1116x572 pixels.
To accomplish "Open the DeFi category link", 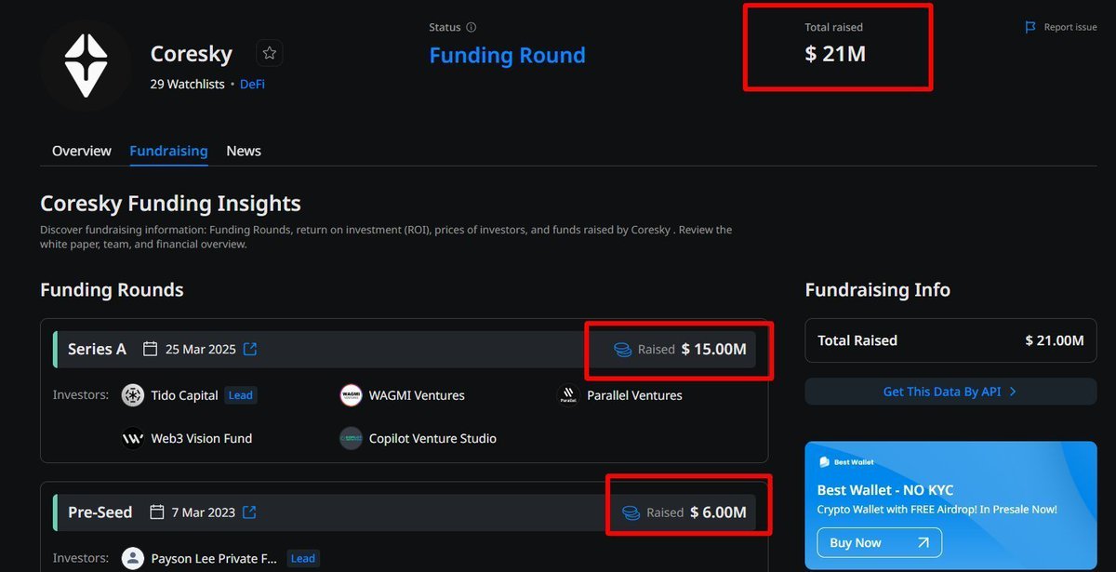I will (x=252, y=84).
